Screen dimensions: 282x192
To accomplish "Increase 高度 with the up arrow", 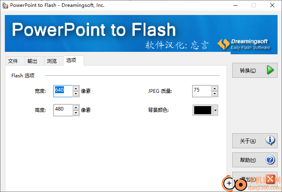I will (x=76, y=107).
